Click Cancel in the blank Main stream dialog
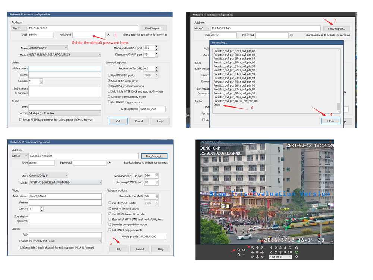This screenshot has height=280, width=373. tap(139, 121)
